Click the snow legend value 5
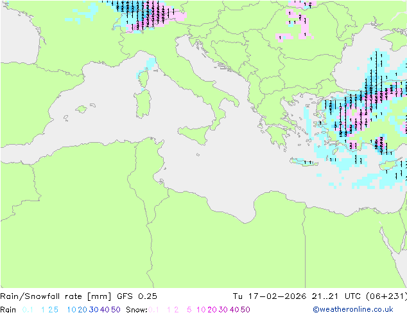407x315 pixels. (189, 310)
